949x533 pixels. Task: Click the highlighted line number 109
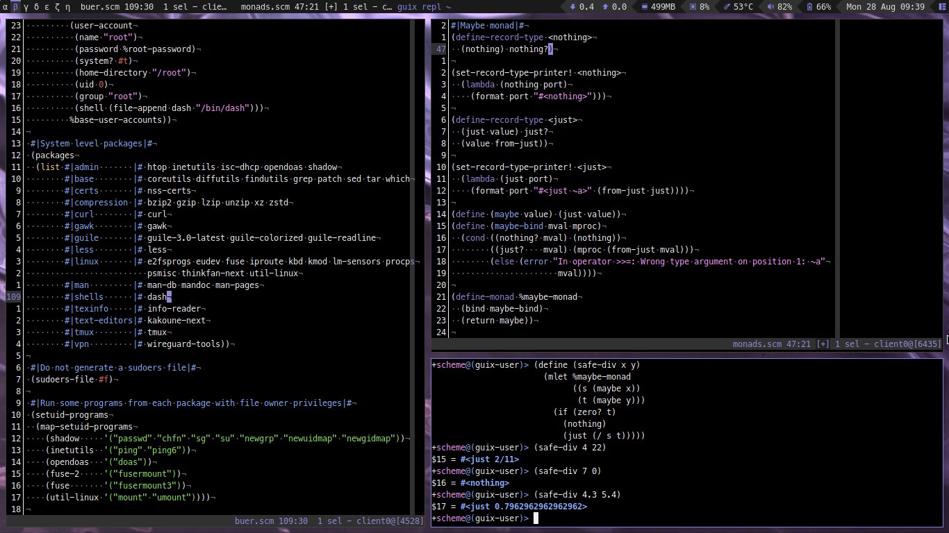click(x=14, y=296)
